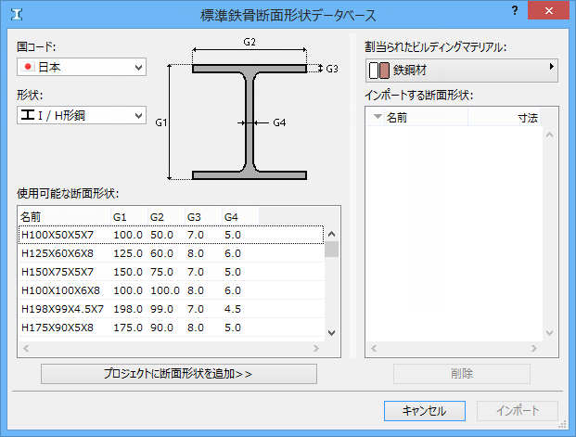Screen dimensions: 576x437
Task: Open the 国コード 日本 country dropdown
Action: [82, 67]
